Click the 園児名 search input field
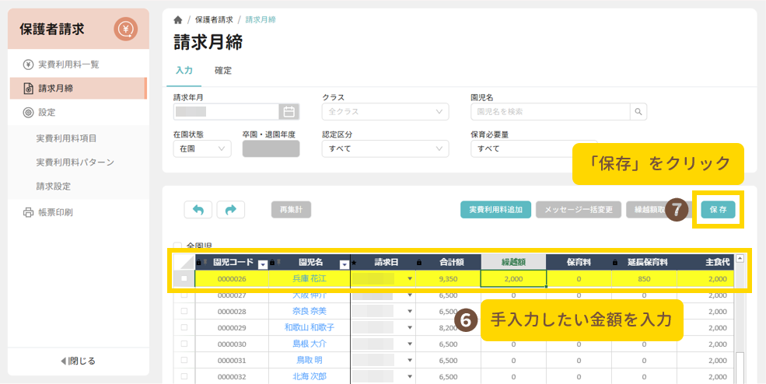 point(551,112)
